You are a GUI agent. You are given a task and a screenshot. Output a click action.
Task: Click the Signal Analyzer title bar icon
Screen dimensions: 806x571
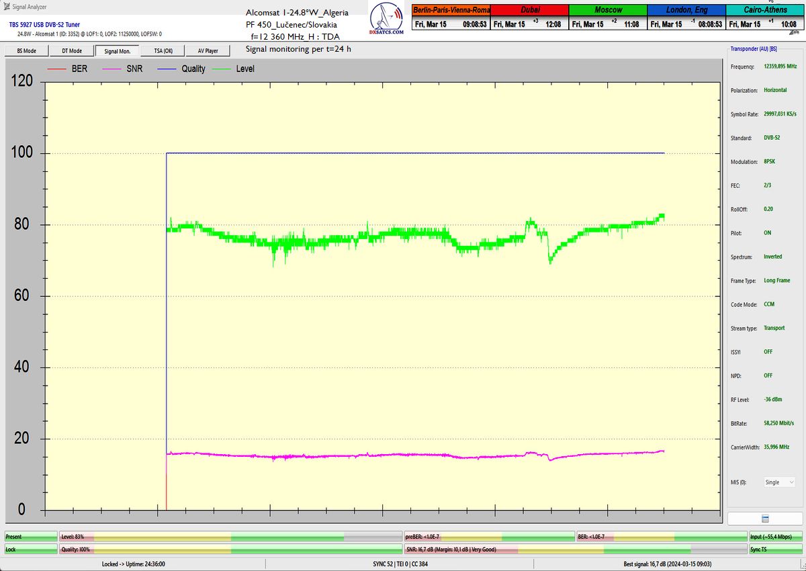7,7
